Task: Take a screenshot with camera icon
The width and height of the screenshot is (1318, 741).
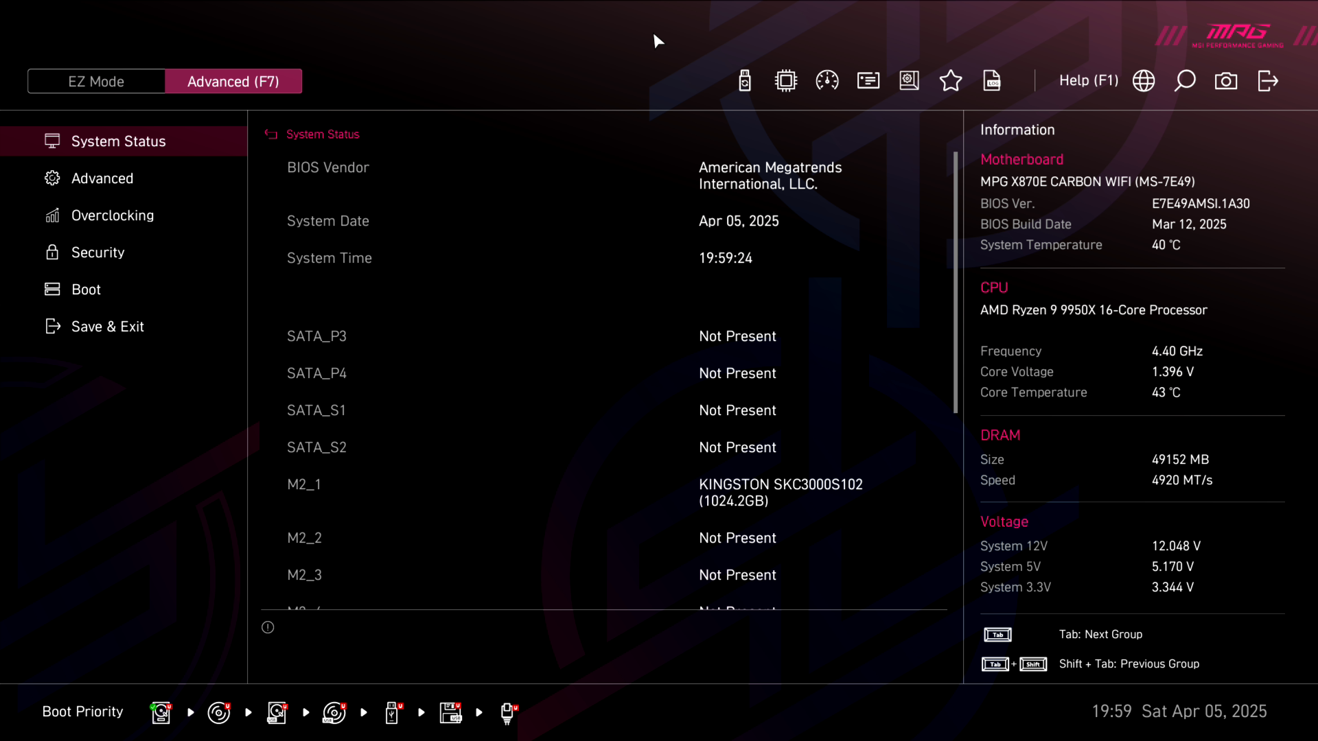Action: tap(1226, 81)
